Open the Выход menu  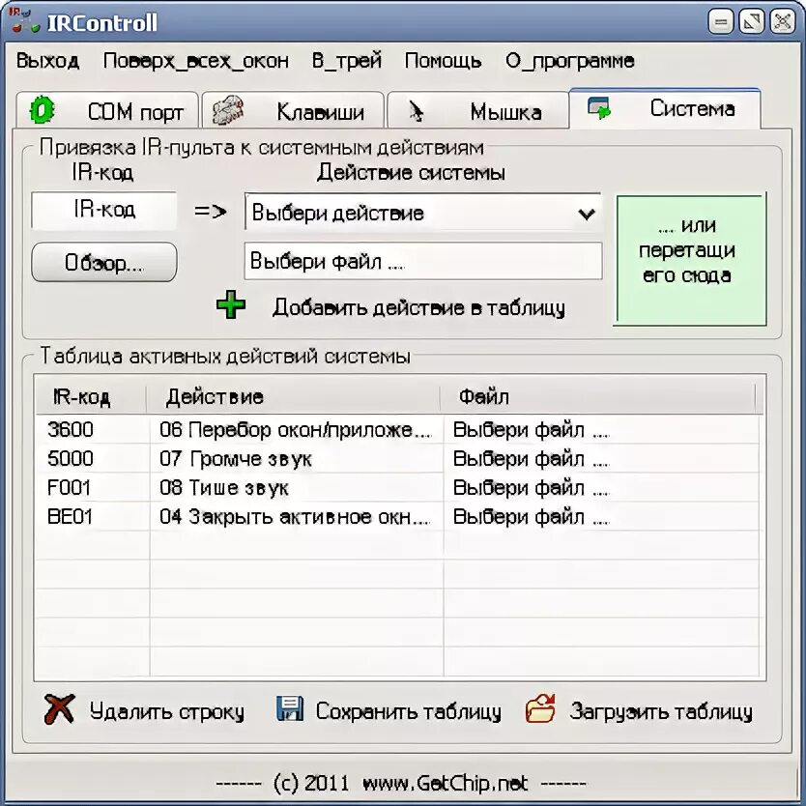[47, 61]
